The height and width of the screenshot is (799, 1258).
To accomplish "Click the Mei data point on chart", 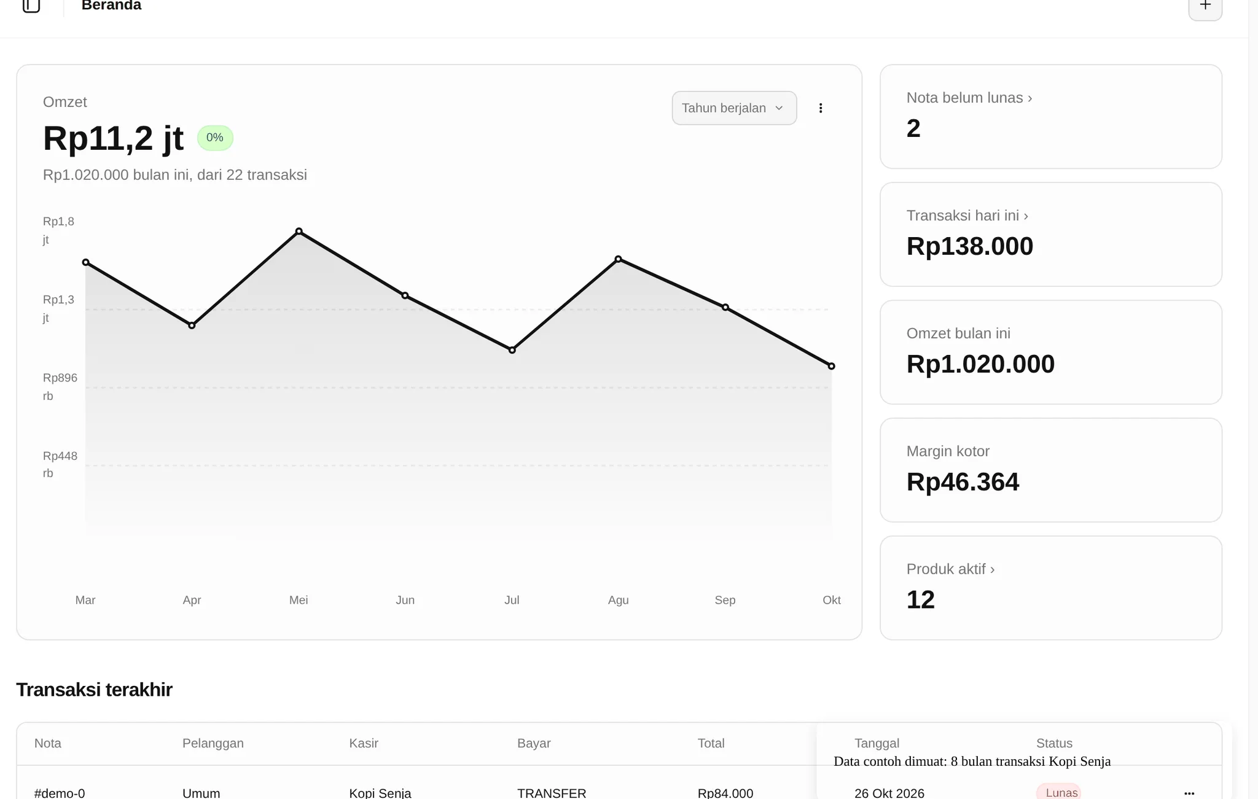I will (x=299, y=232).
